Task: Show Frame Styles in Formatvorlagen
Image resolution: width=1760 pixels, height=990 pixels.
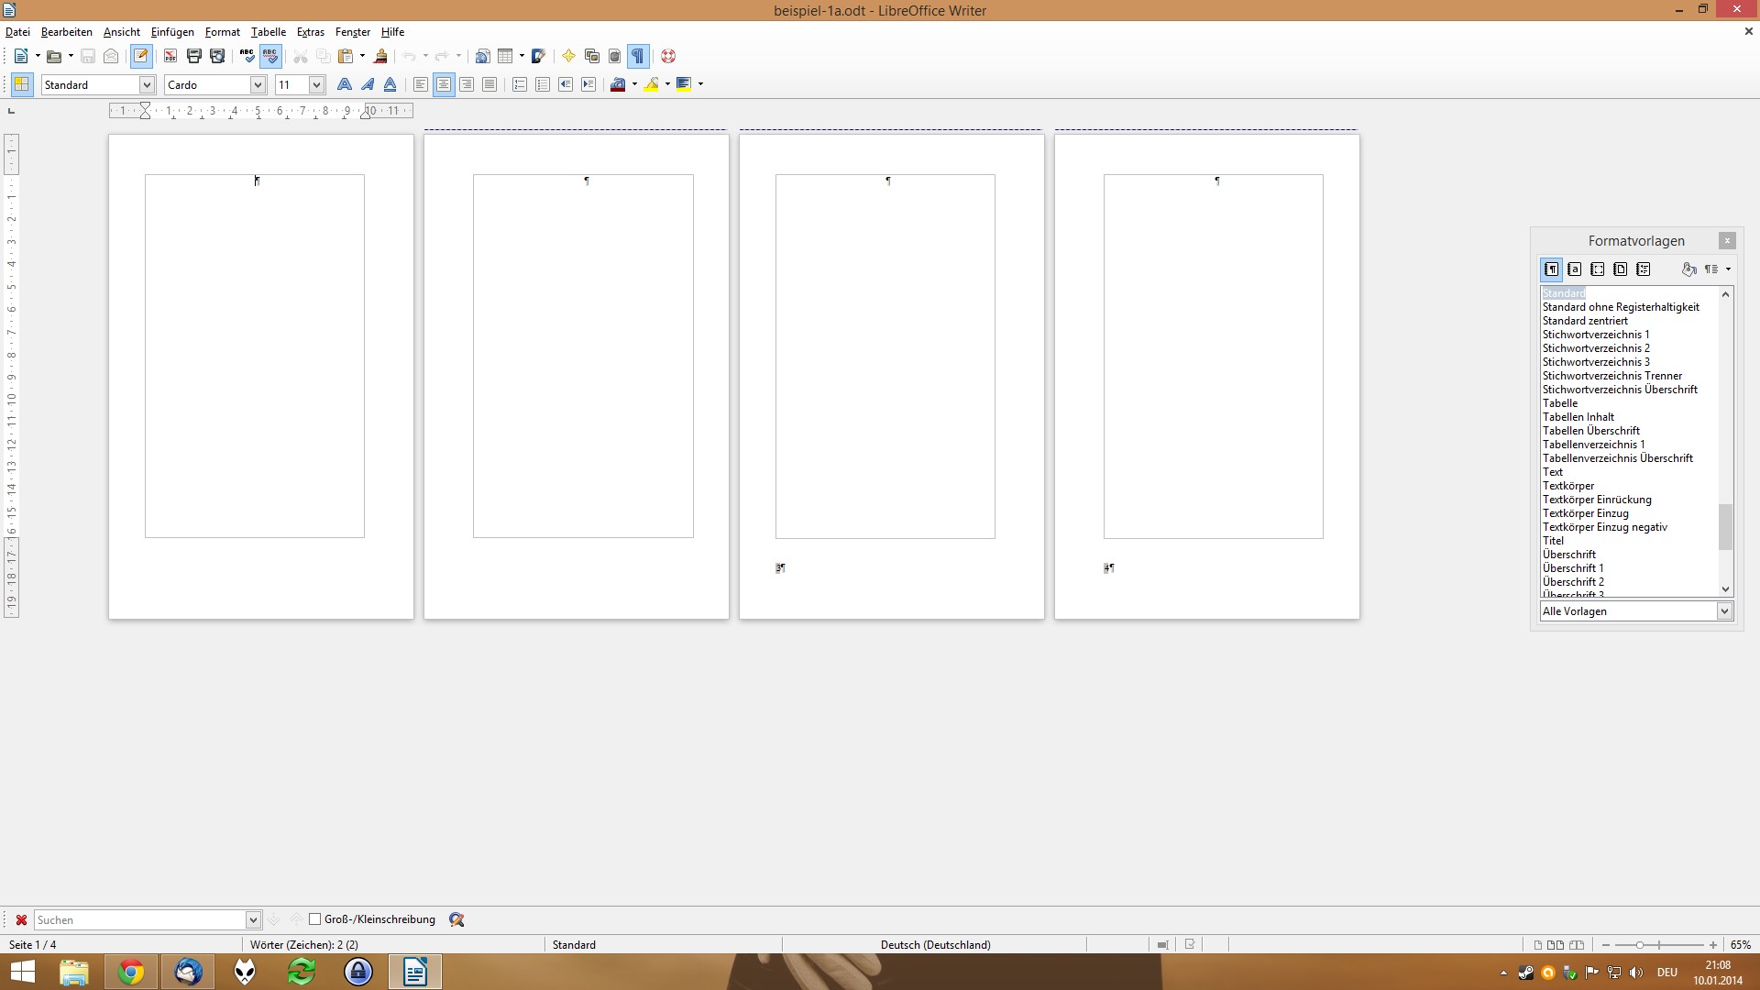Action: pos(1598,269)
